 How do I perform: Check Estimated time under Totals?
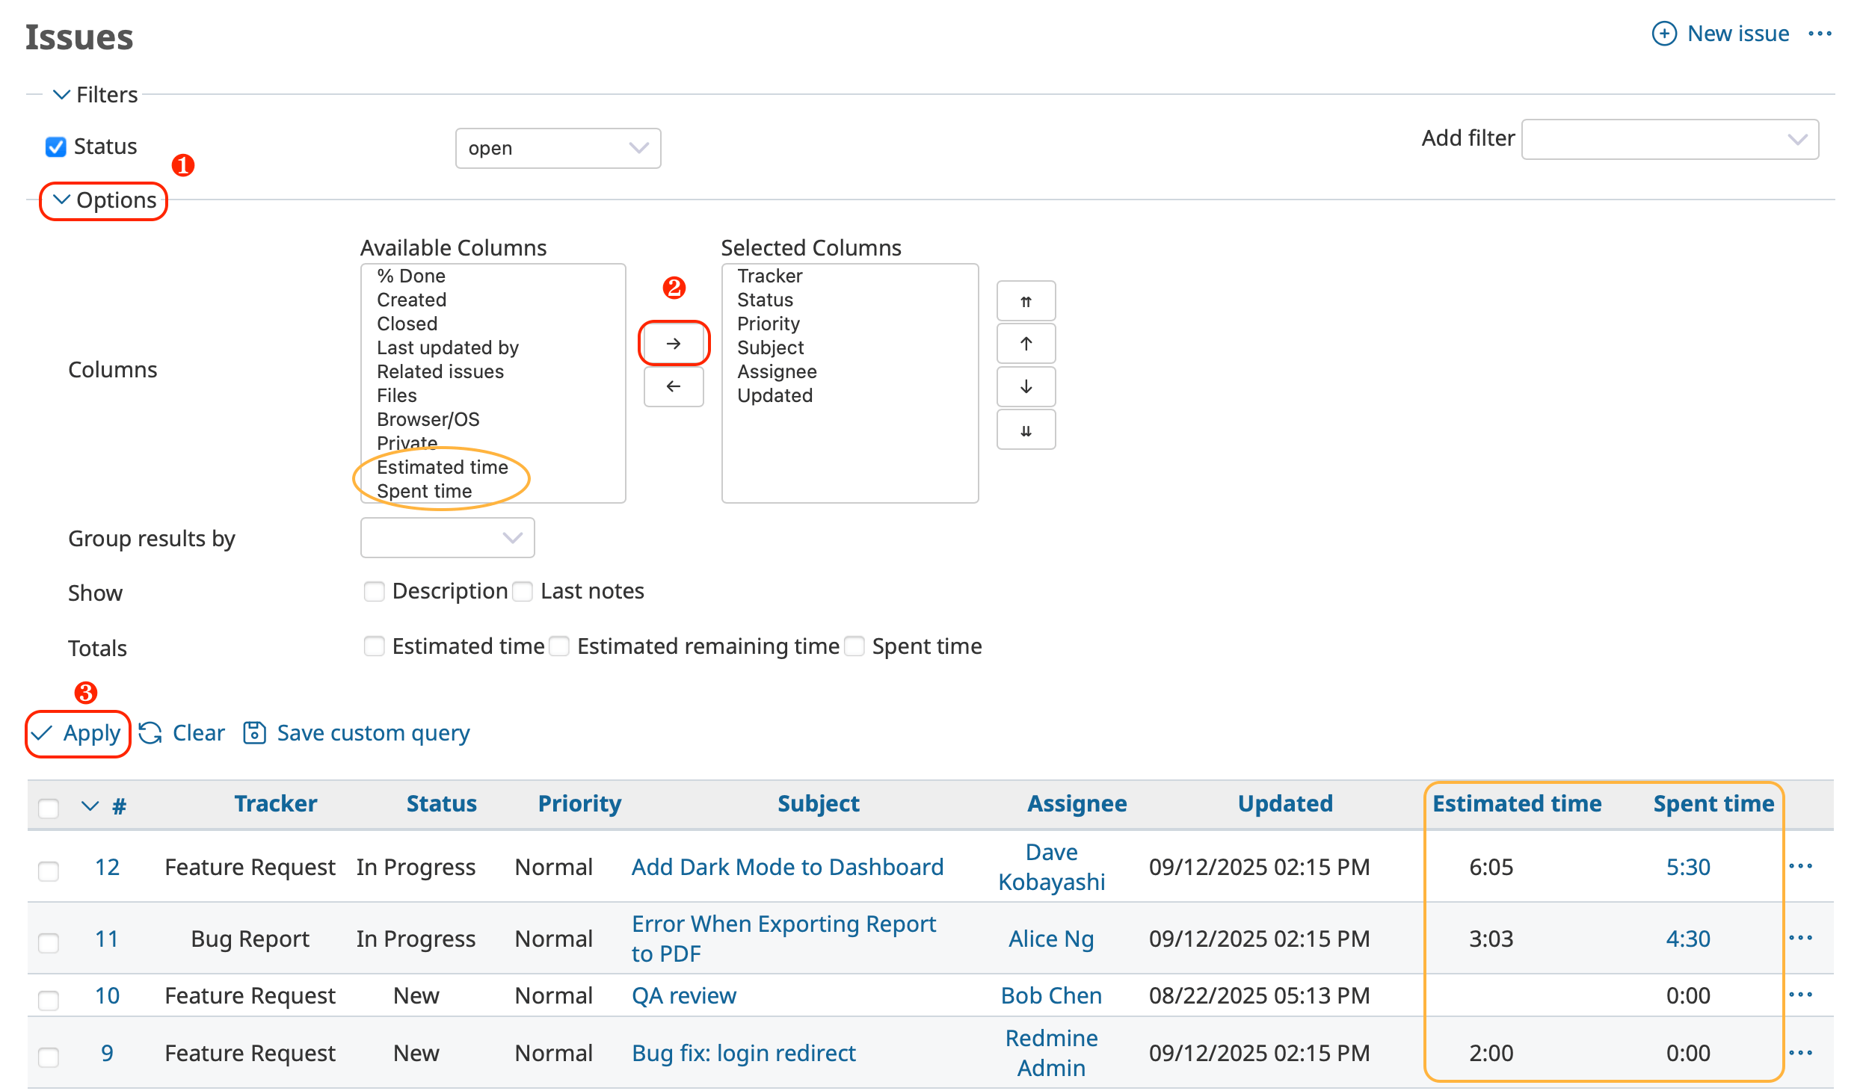point(375,646)
